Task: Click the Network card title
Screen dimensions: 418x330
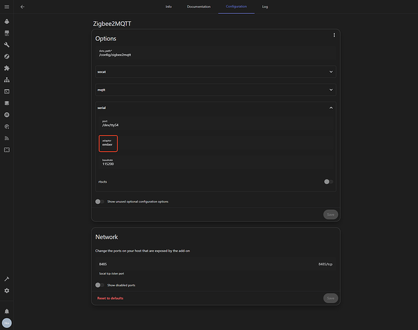Action: click(106, 237)
